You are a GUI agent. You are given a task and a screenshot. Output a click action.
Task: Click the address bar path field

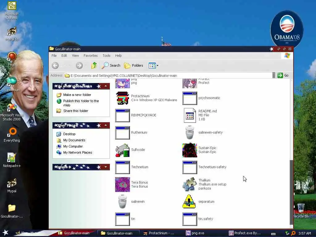tap(168, 75)
